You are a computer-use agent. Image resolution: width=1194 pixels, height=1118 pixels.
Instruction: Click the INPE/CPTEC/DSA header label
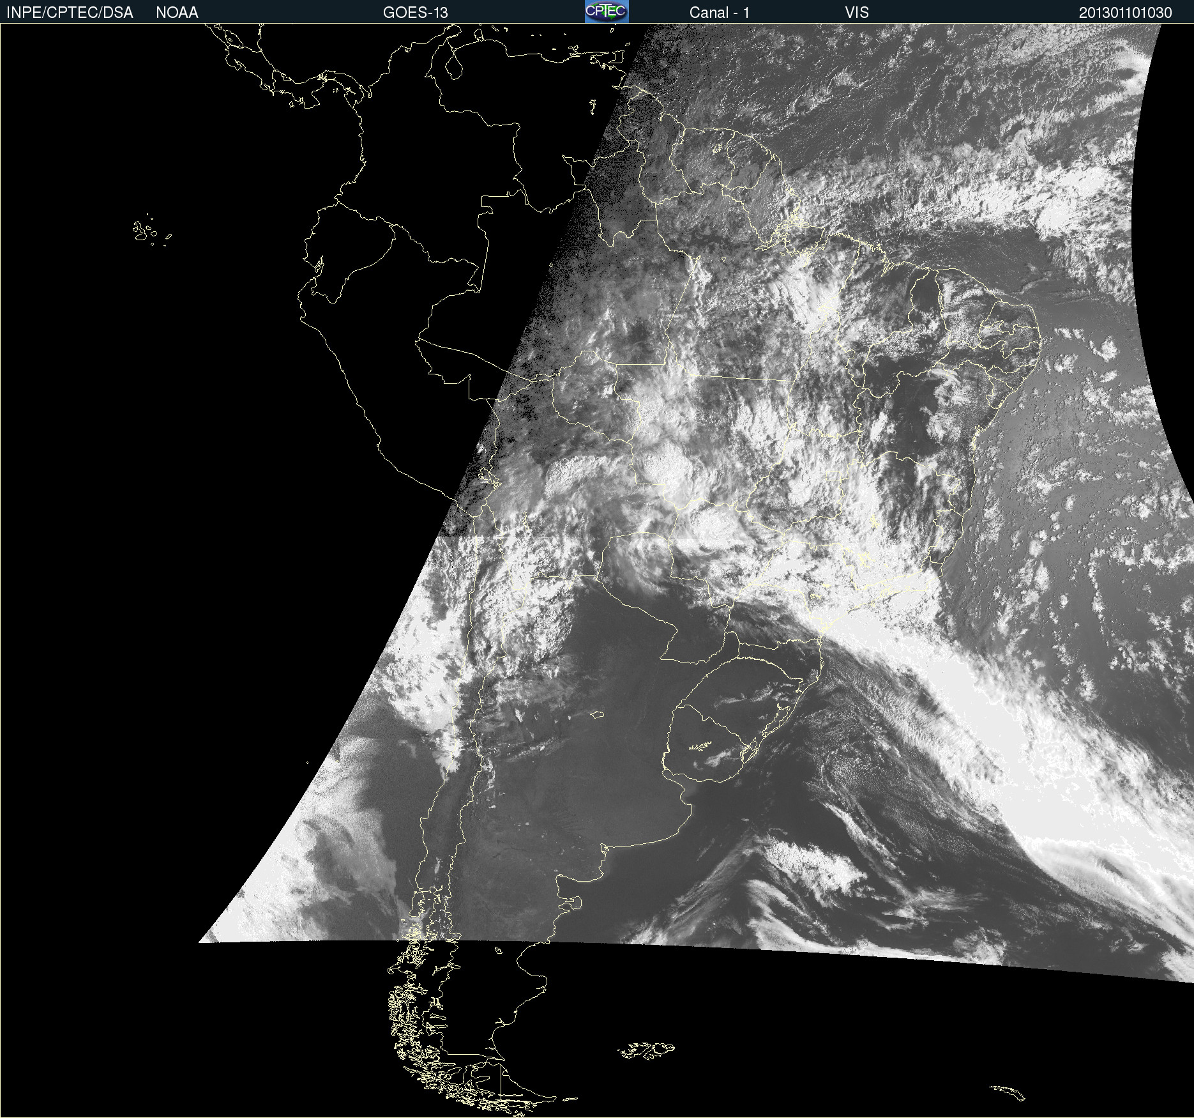tap(70, 13)
